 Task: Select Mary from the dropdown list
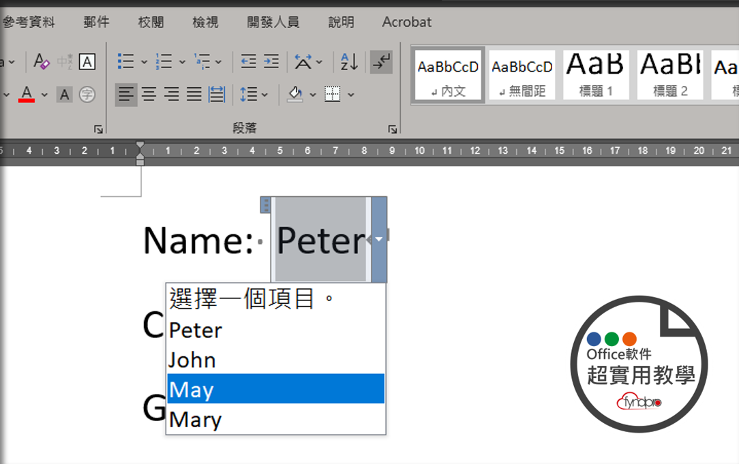tap(275, 419)
